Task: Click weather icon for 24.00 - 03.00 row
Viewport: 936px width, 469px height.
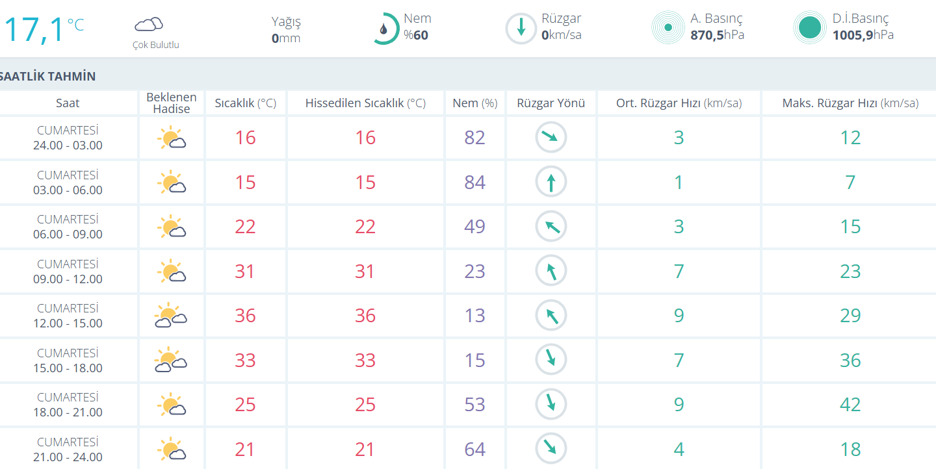Action: (172, 138)
